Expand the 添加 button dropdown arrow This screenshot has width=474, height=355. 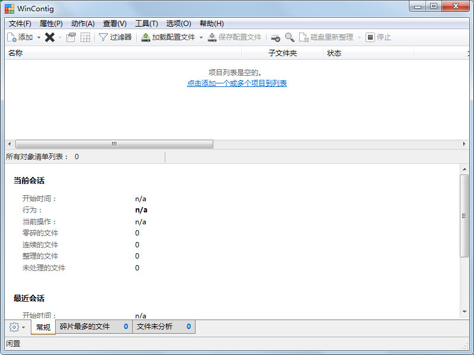pyautogui.click(x=38, y=37)
